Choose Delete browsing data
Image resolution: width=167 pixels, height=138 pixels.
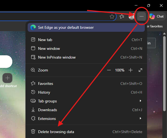(86, 132)
